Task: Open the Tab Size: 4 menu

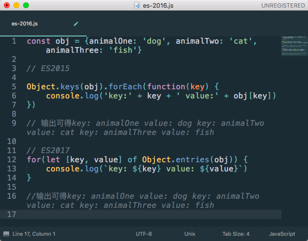Action: click(x=236, y=234)
